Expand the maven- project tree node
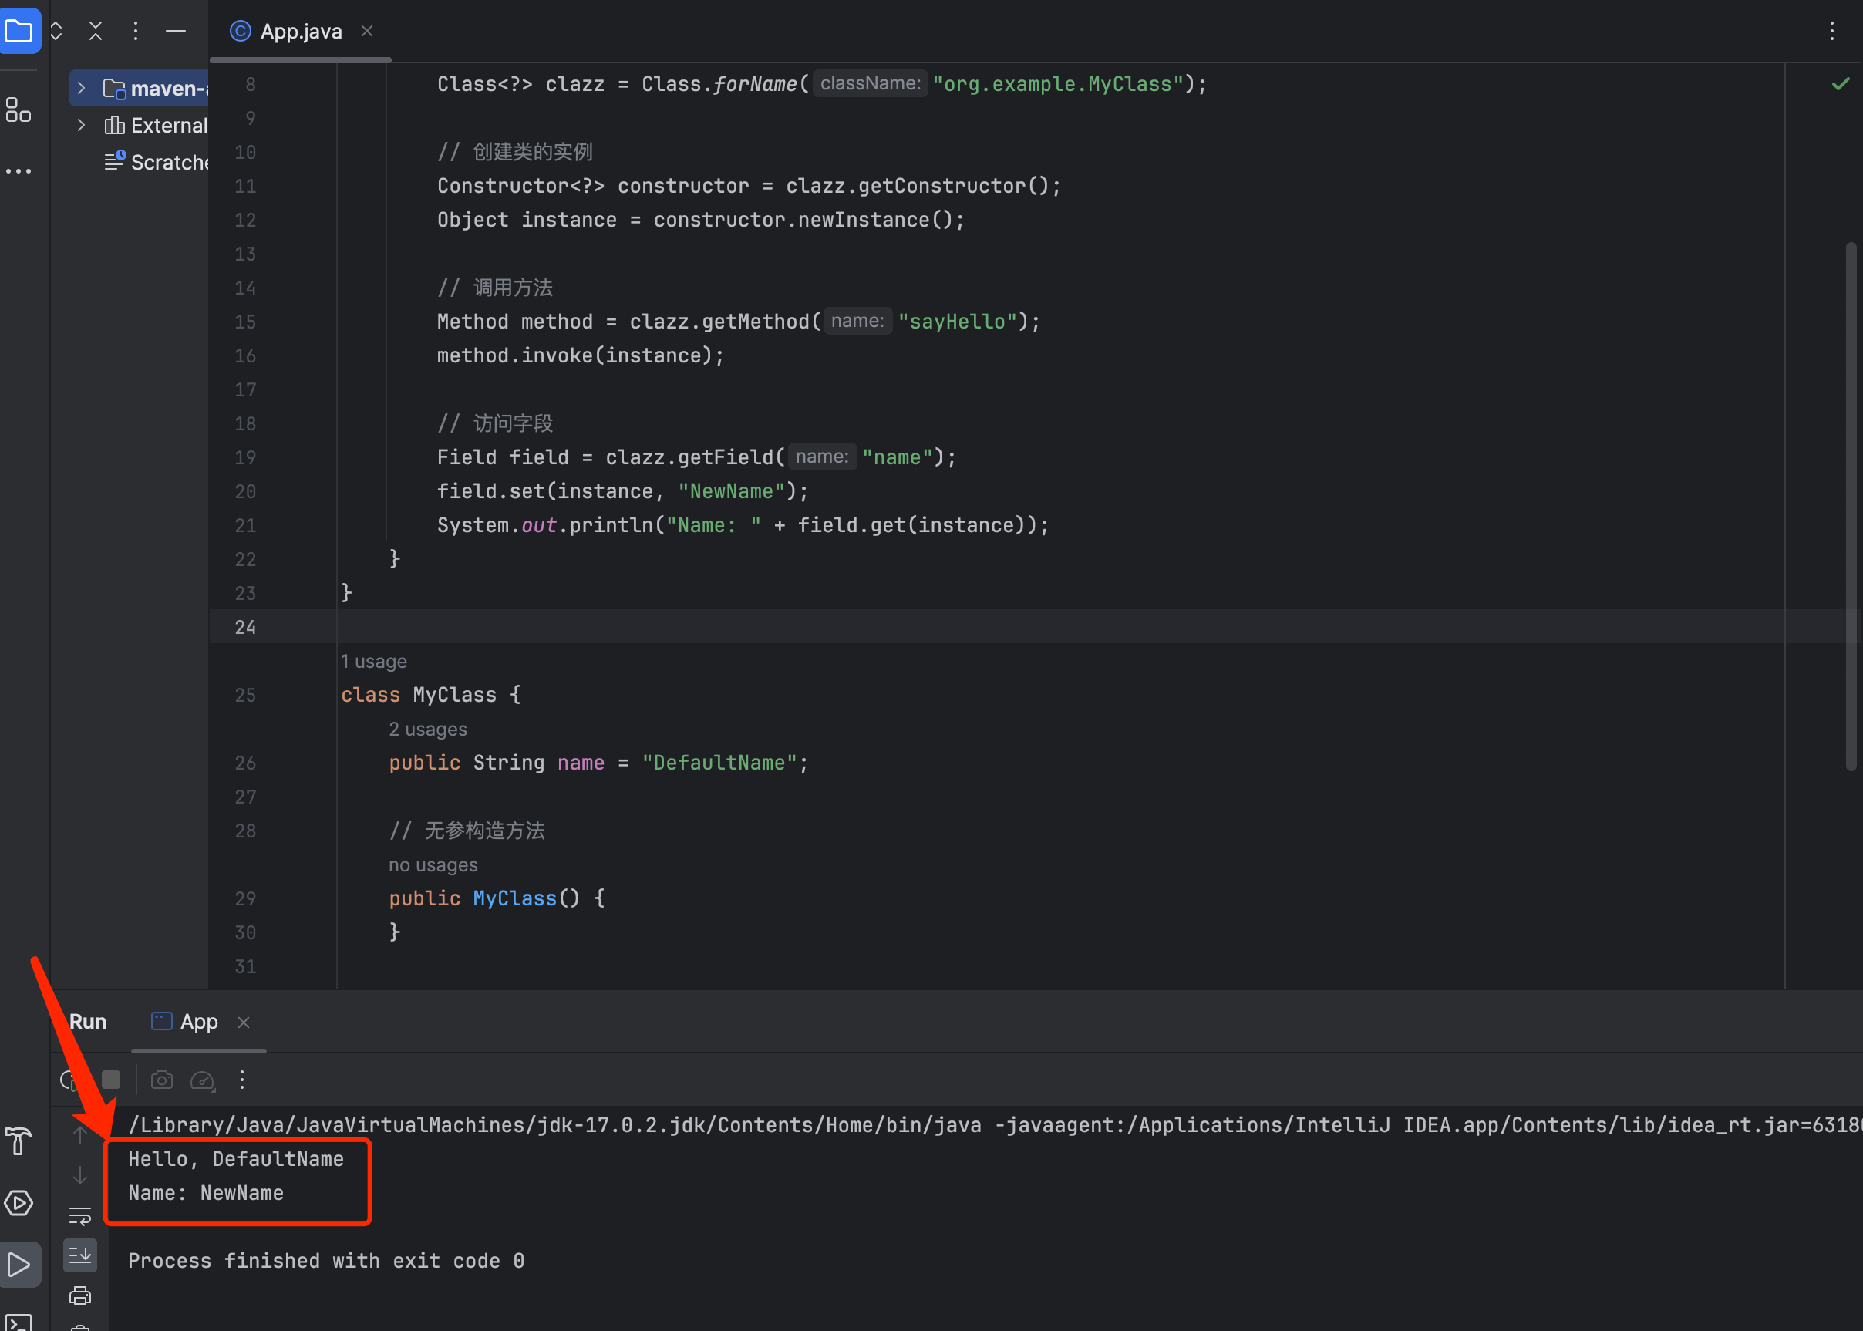 81,88
